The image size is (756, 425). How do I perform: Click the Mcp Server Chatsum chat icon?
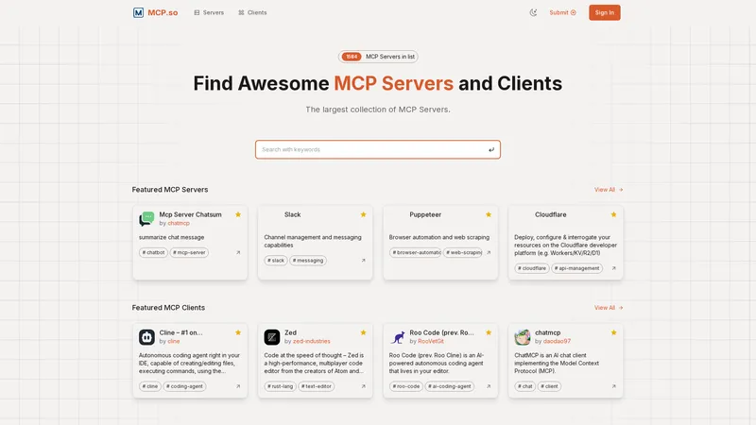[146, 219]
